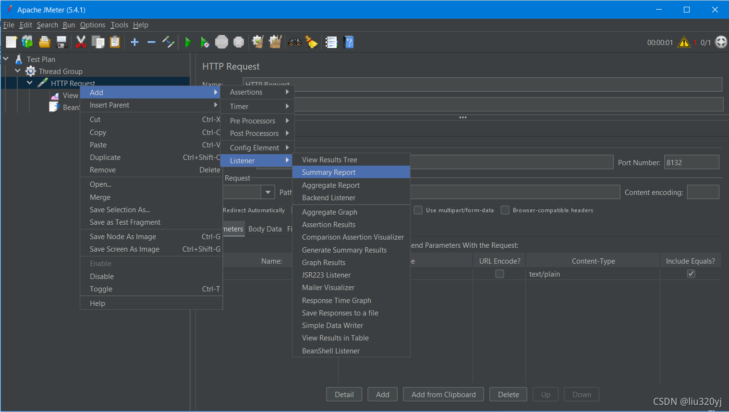
Task: Click the warning triangle log icon
Action: click(683, 42)
